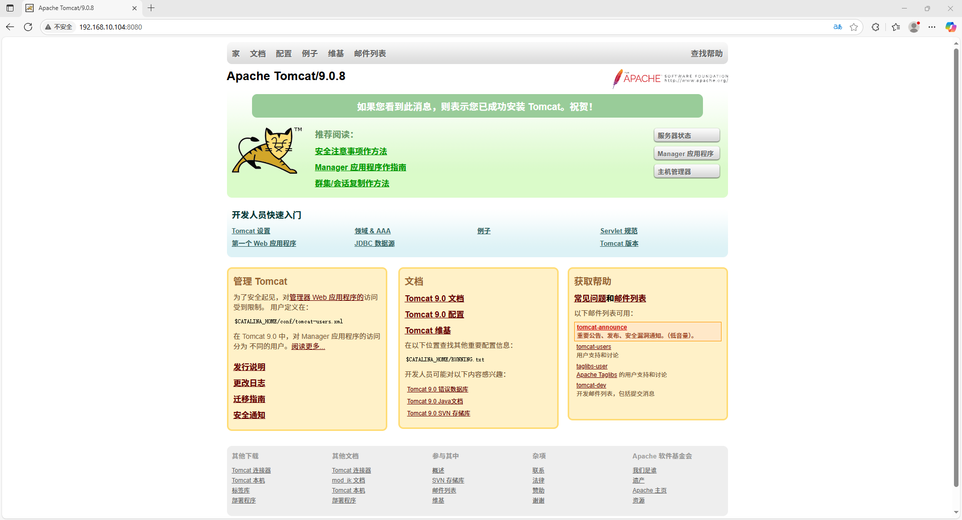Click the Apache feather logo
Image resolution: width=962 pixels, height=520 pixels.
[x=670, y=79]
